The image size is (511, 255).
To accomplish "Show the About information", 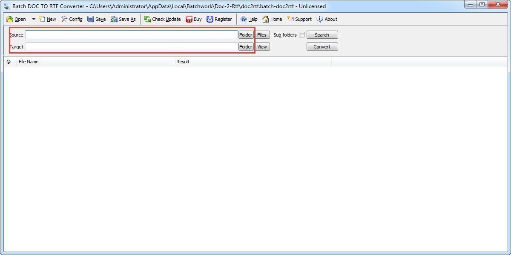I will point(327,19).
